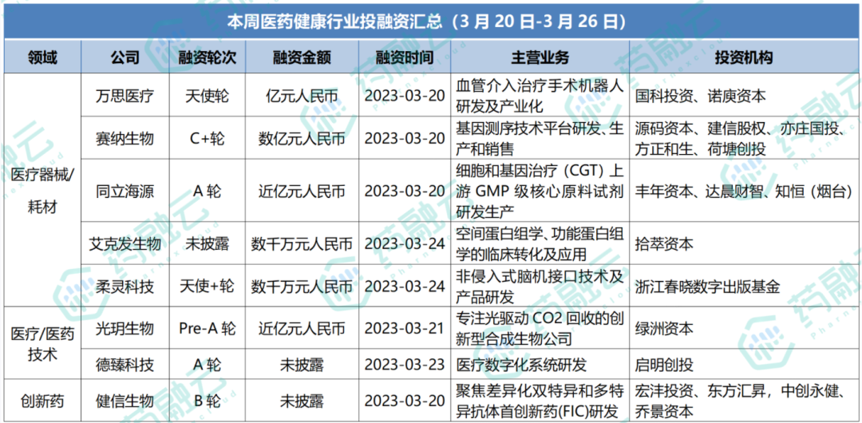Click the 领域 column header
Screen dimensions: 862x423
pos(43,57)
